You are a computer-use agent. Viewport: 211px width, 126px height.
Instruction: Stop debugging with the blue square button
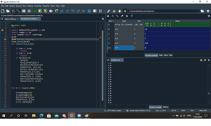(89, 11)
